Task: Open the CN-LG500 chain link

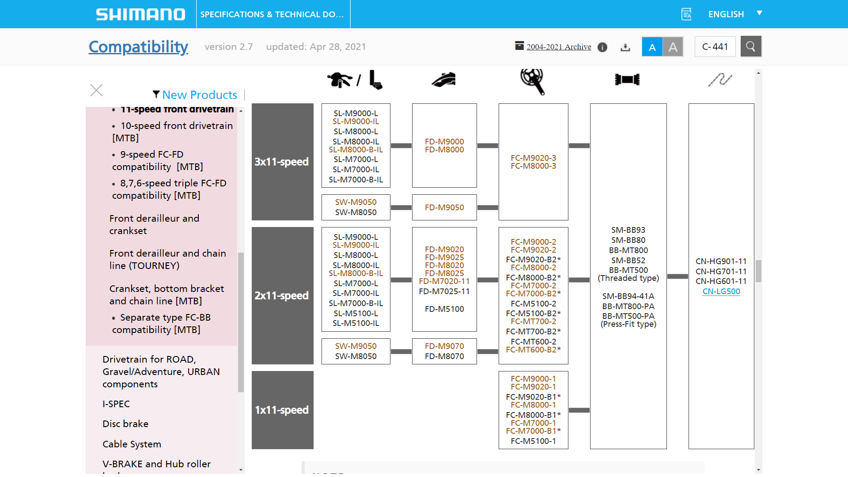Action: point(721,291)
